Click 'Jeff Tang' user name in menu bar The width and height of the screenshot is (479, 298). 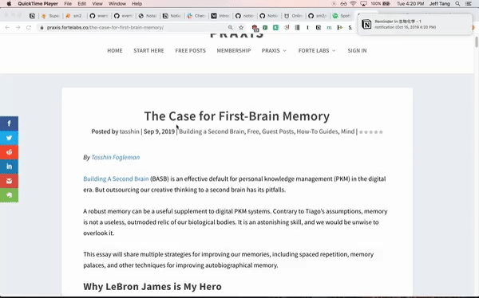(x=440, y=4)
